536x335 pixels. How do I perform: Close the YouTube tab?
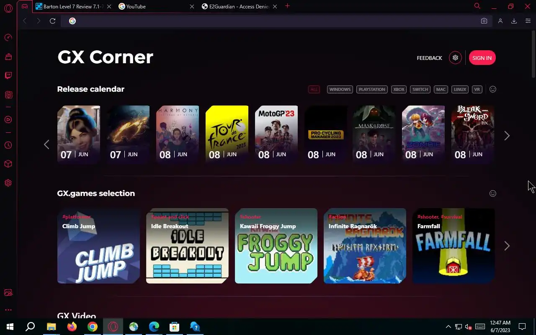tap(192, 6)
